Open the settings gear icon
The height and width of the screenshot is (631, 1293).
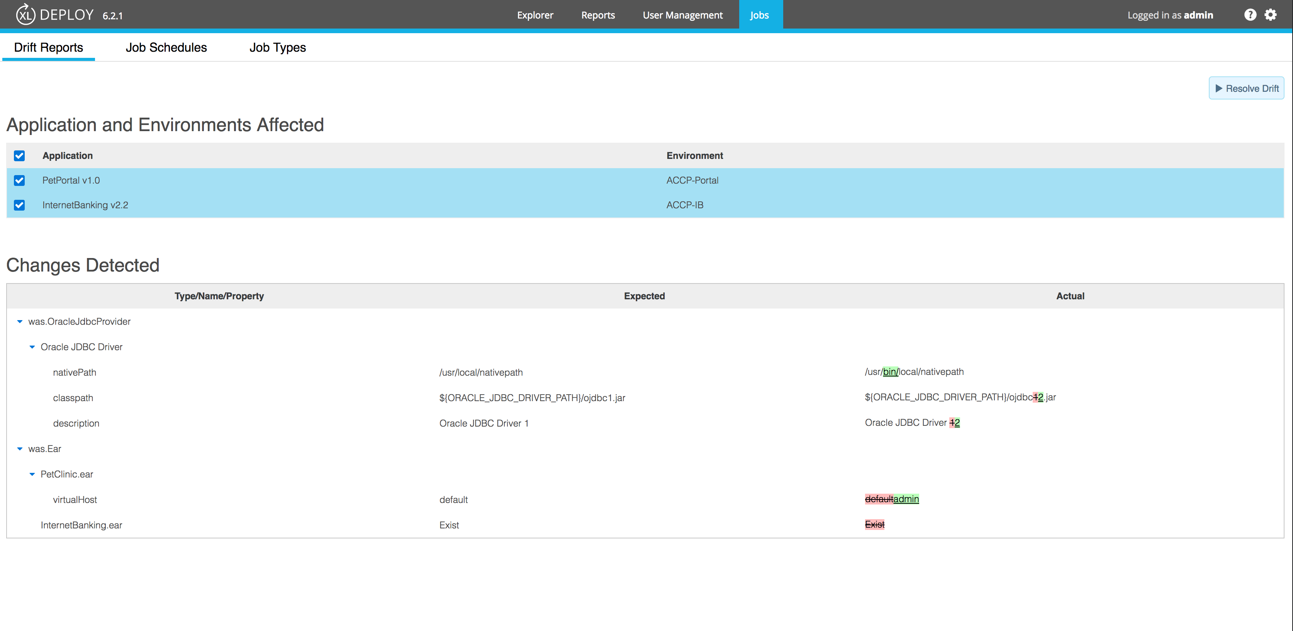(x=1270, y=15)
